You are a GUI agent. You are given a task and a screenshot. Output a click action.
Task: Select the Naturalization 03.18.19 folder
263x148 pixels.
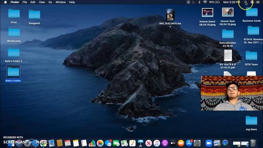(228, 34)
